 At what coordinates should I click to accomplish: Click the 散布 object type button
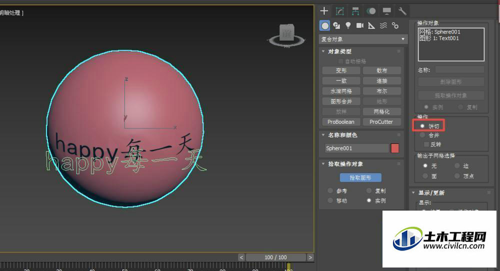pos(381,70)
